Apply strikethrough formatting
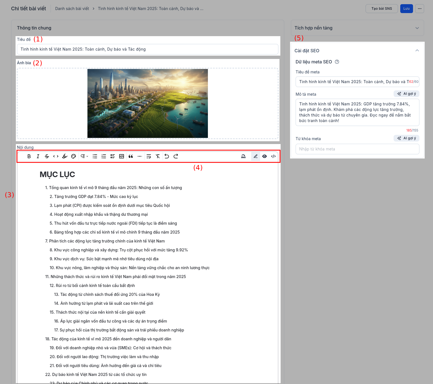Image resolution: width=433 pixels, height=384 pixels. tap(47, 156)
